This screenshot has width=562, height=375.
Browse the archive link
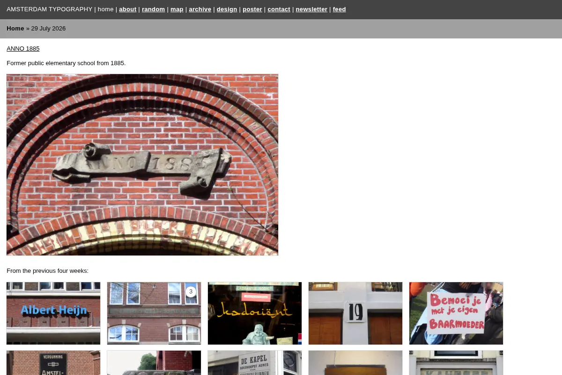200,9
